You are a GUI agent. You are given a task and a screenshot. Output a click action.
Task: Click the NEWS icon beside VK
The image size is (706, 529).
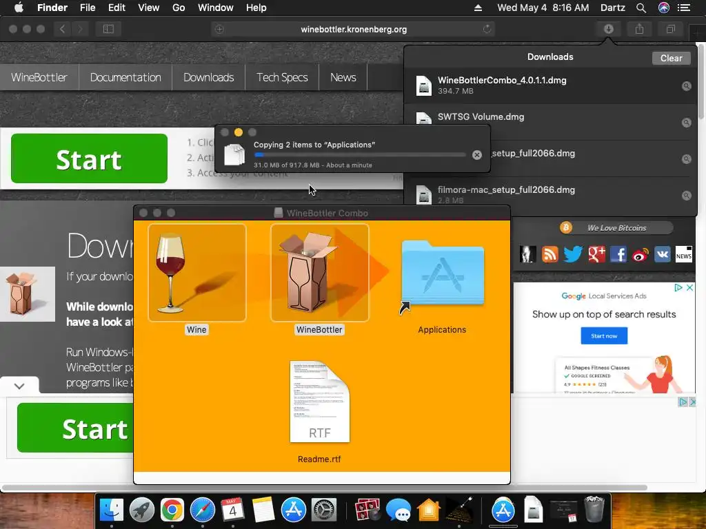coord(683,254)
